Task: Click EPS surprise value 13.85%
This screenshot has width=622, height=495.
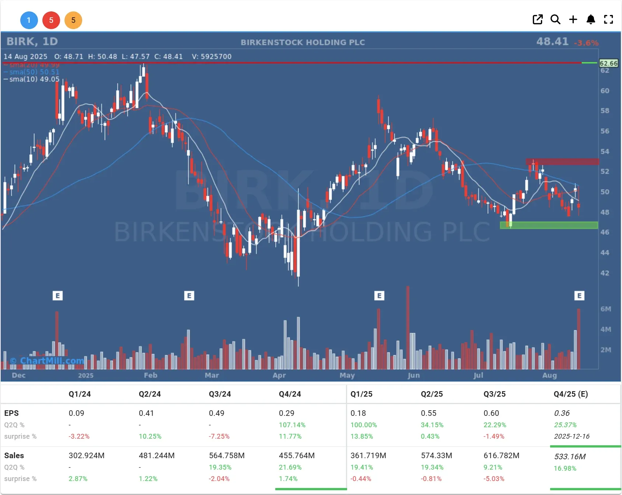Action: [361, 436]
